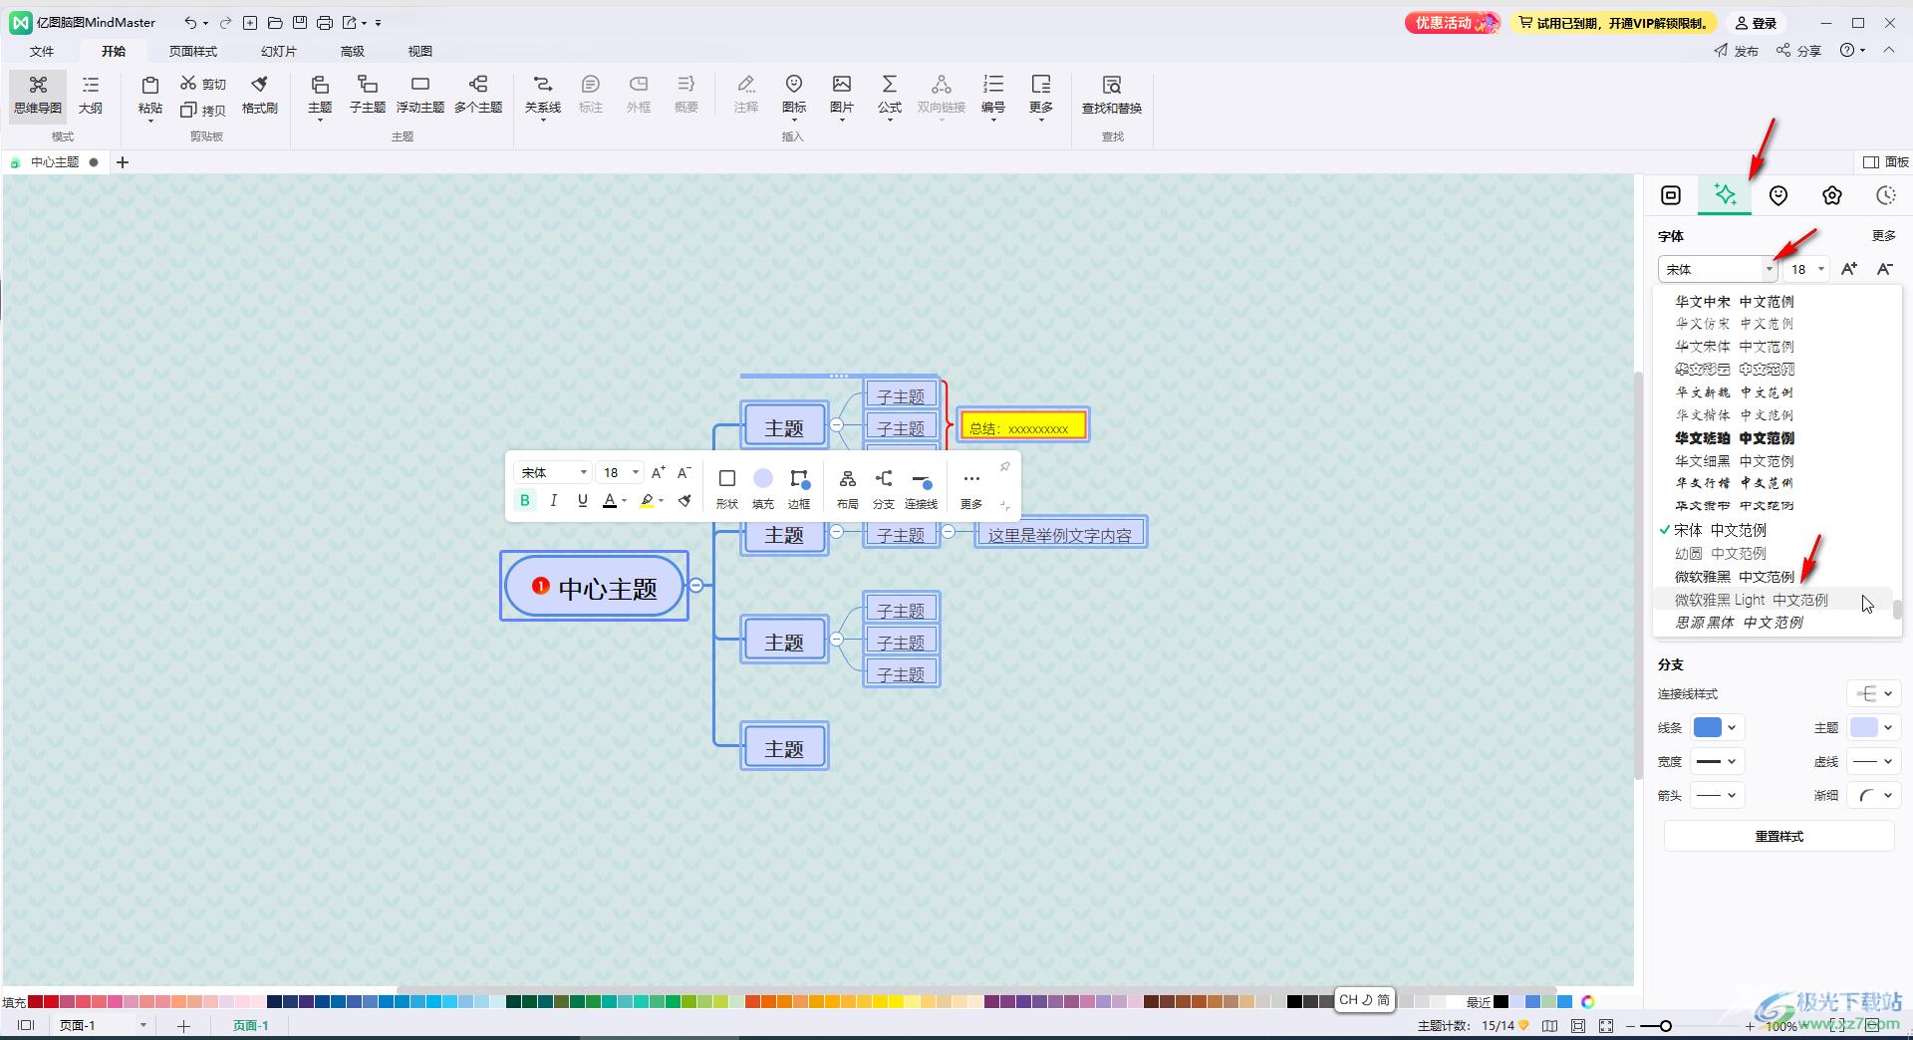Insert an Icon mark (图标)
The image size is (1913, 1040).
[x=794, y=96]
